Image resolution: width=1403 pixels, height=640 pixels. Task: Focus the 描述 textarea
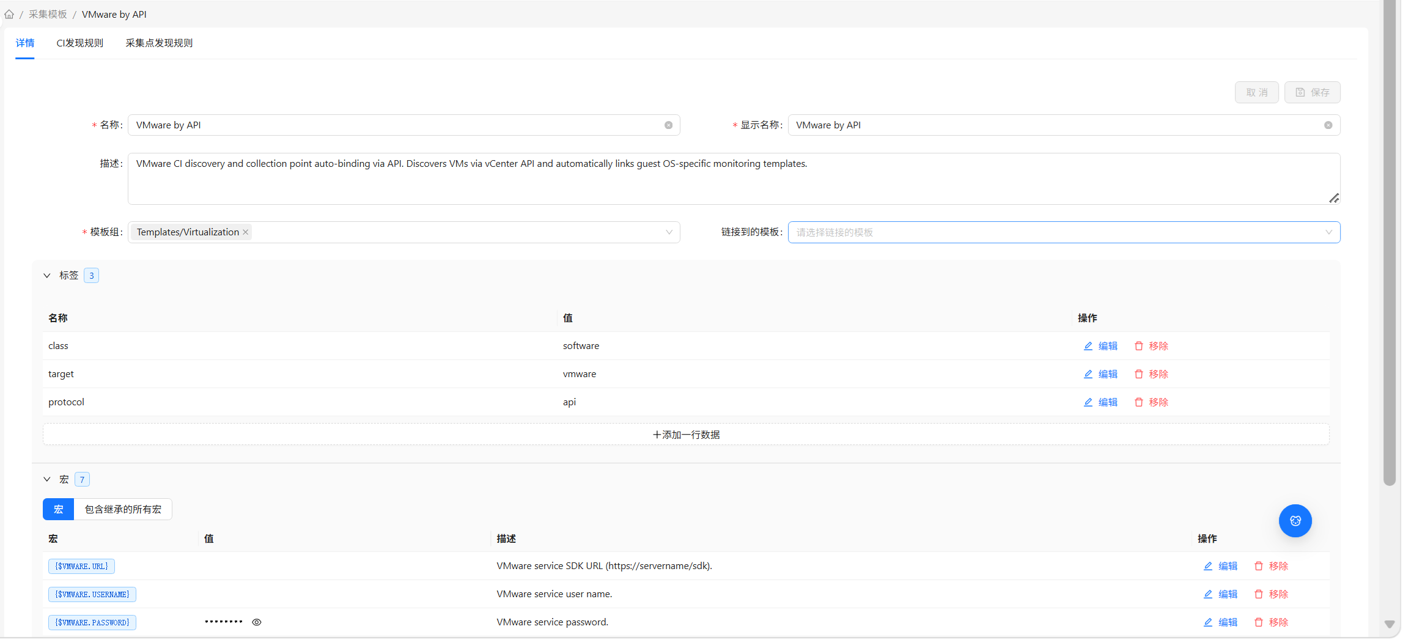pyautogui.click(x=734, y=178)
